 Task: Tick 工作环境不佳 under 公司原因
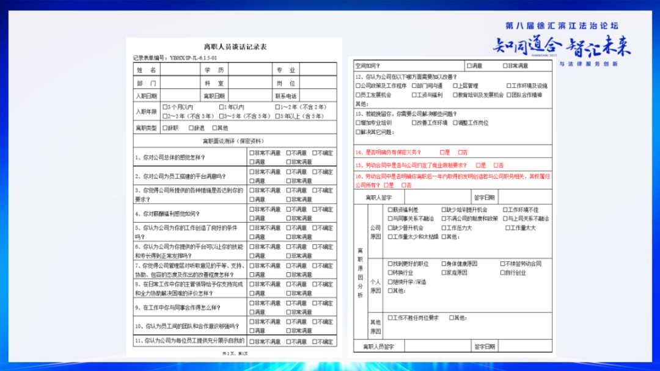pyautogui.click(x=505, y=210)
